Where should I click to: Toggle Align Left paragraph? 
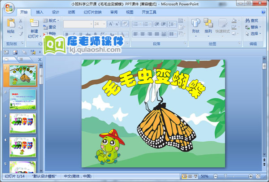pos(135,34)
